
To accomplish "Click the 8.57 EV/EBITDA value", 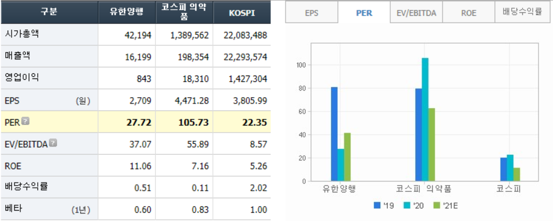I will coord(259,144).
